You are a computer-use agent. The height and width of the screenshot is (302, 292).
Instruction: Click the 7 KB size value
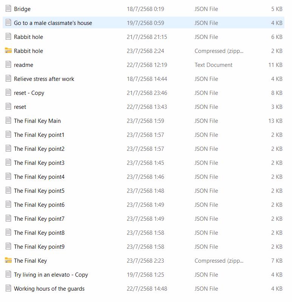pyautogui.click(x=277, y=260)
